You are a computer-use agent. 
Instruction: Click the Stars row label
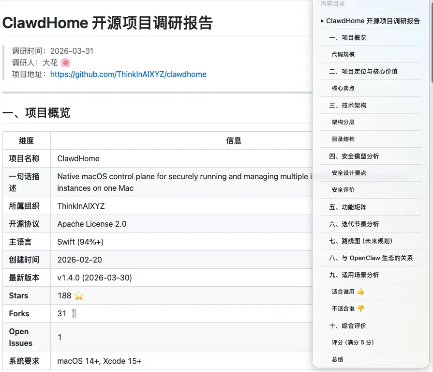[x=18, y=296]
